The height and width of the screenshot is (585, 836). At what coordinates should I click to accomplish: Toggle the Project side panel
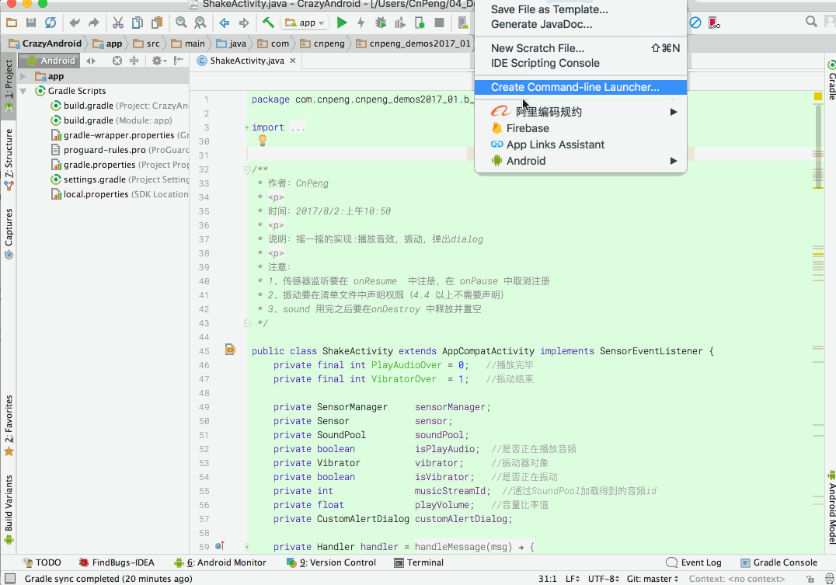(9, 85)
